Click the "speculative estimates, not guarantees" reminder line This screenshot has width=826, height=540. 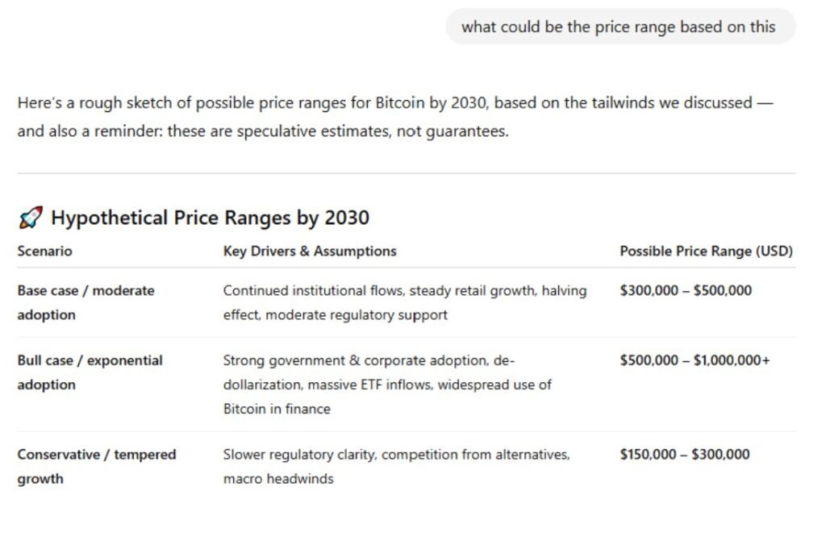(263, 131)
